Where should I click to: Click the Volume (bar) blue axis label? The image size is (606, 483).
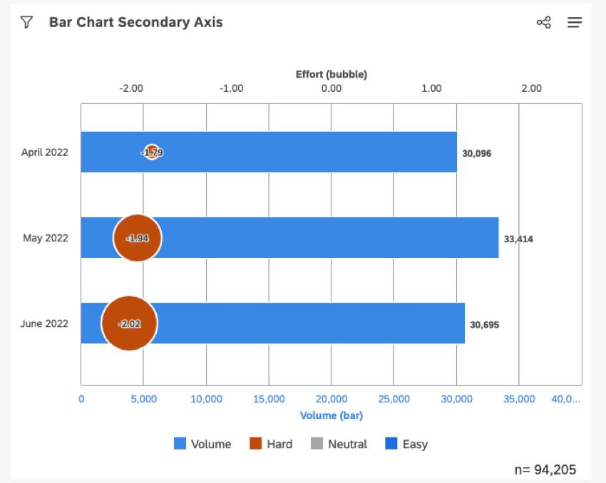click(332, 415)
